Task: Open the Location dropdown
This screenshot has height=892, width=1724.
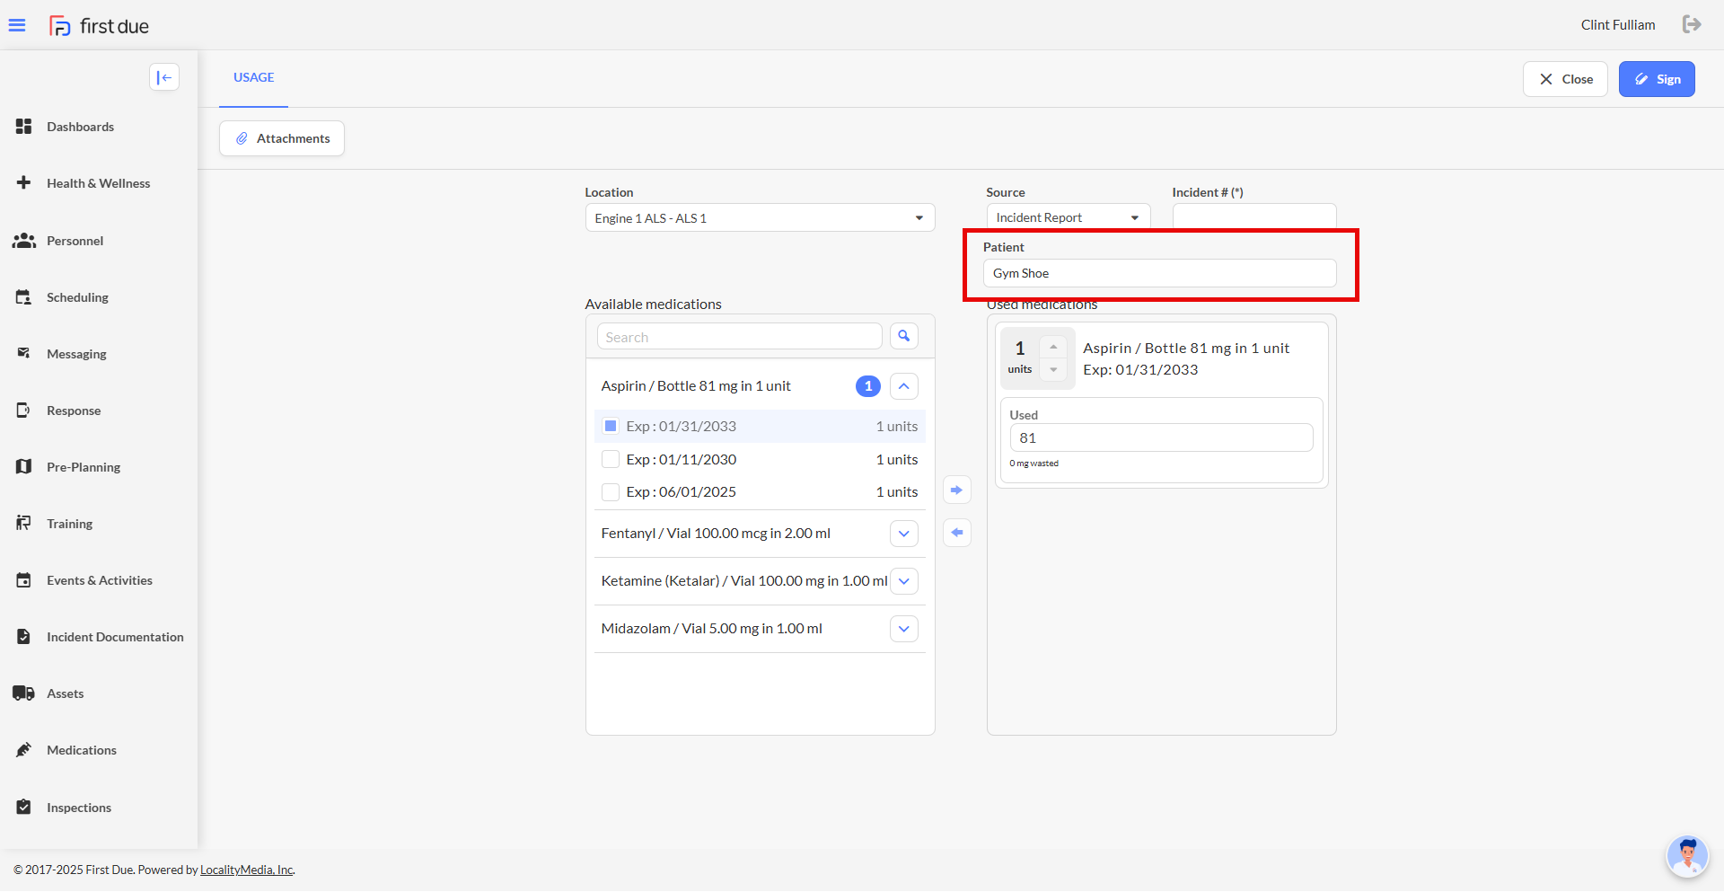Action: (760, 218)
